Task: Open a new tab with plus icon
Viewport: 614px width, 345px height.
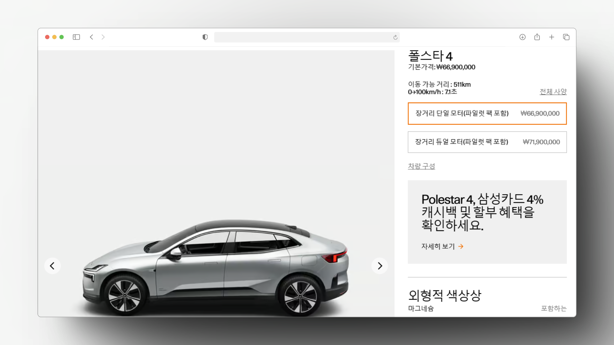Action: point(552,37)
